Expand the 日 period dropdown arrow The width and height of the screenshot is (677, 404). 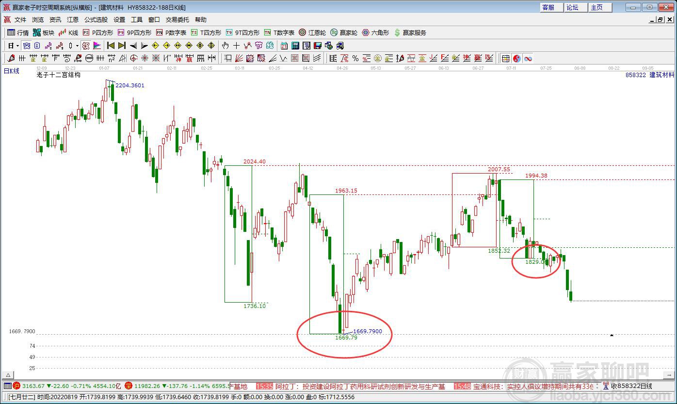17,46
